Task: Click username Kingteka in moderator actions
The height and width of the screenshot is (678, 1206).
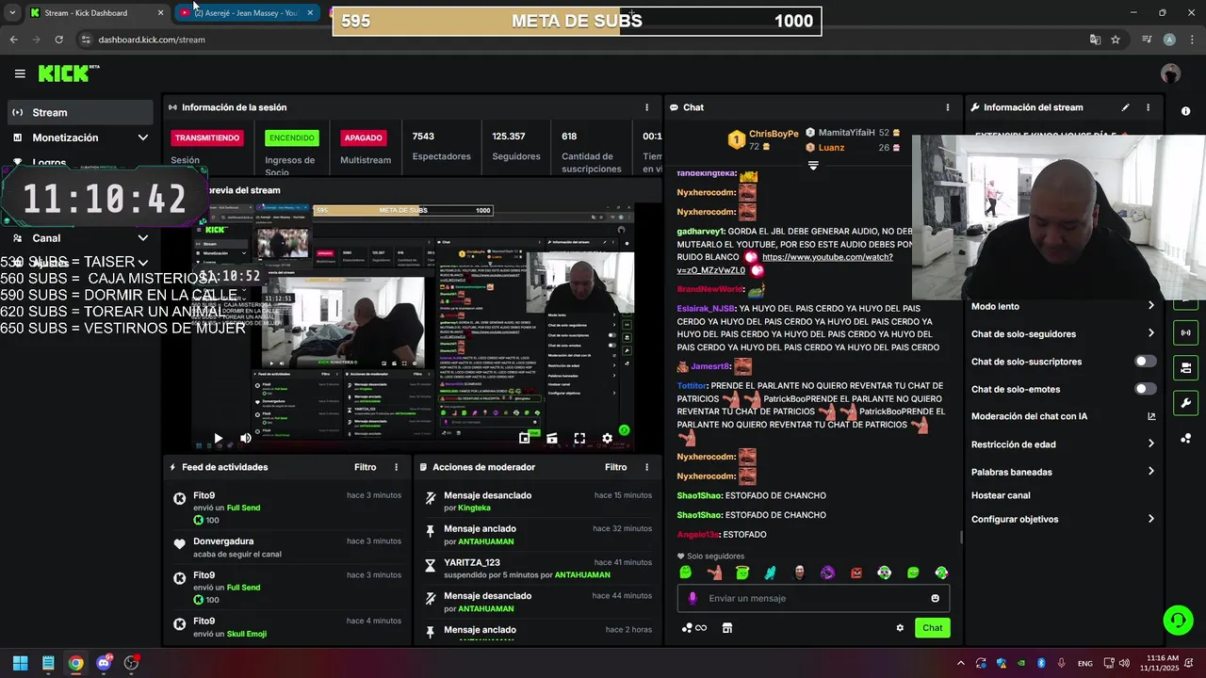Action: coord(474,508)
